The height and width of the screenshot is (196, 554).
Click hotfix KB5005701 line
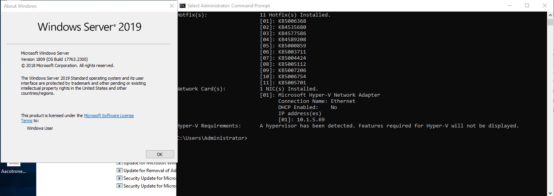pyautogui.click(x=283, y=83)
